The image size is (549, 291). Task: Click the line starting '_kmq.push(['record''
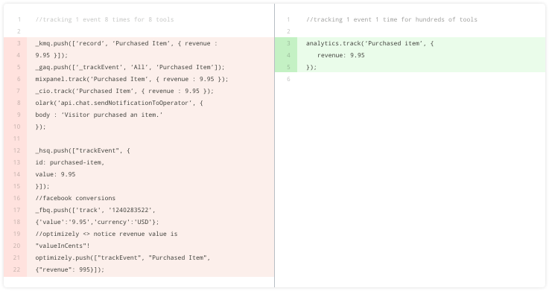(x=127, y=43)
